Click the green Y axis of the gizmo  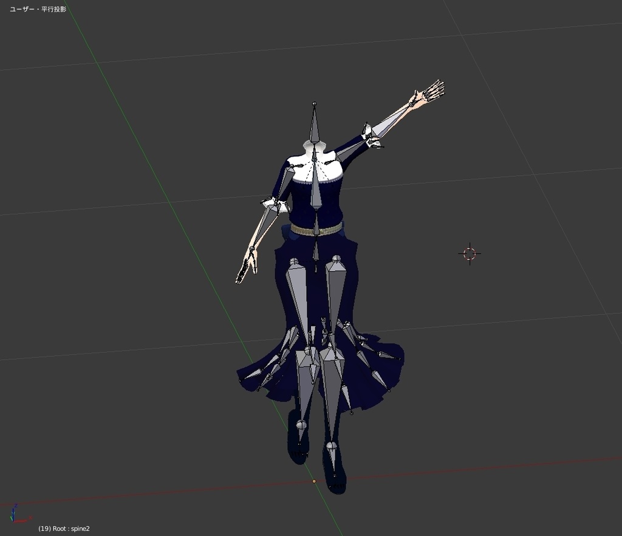click(11, 518)
